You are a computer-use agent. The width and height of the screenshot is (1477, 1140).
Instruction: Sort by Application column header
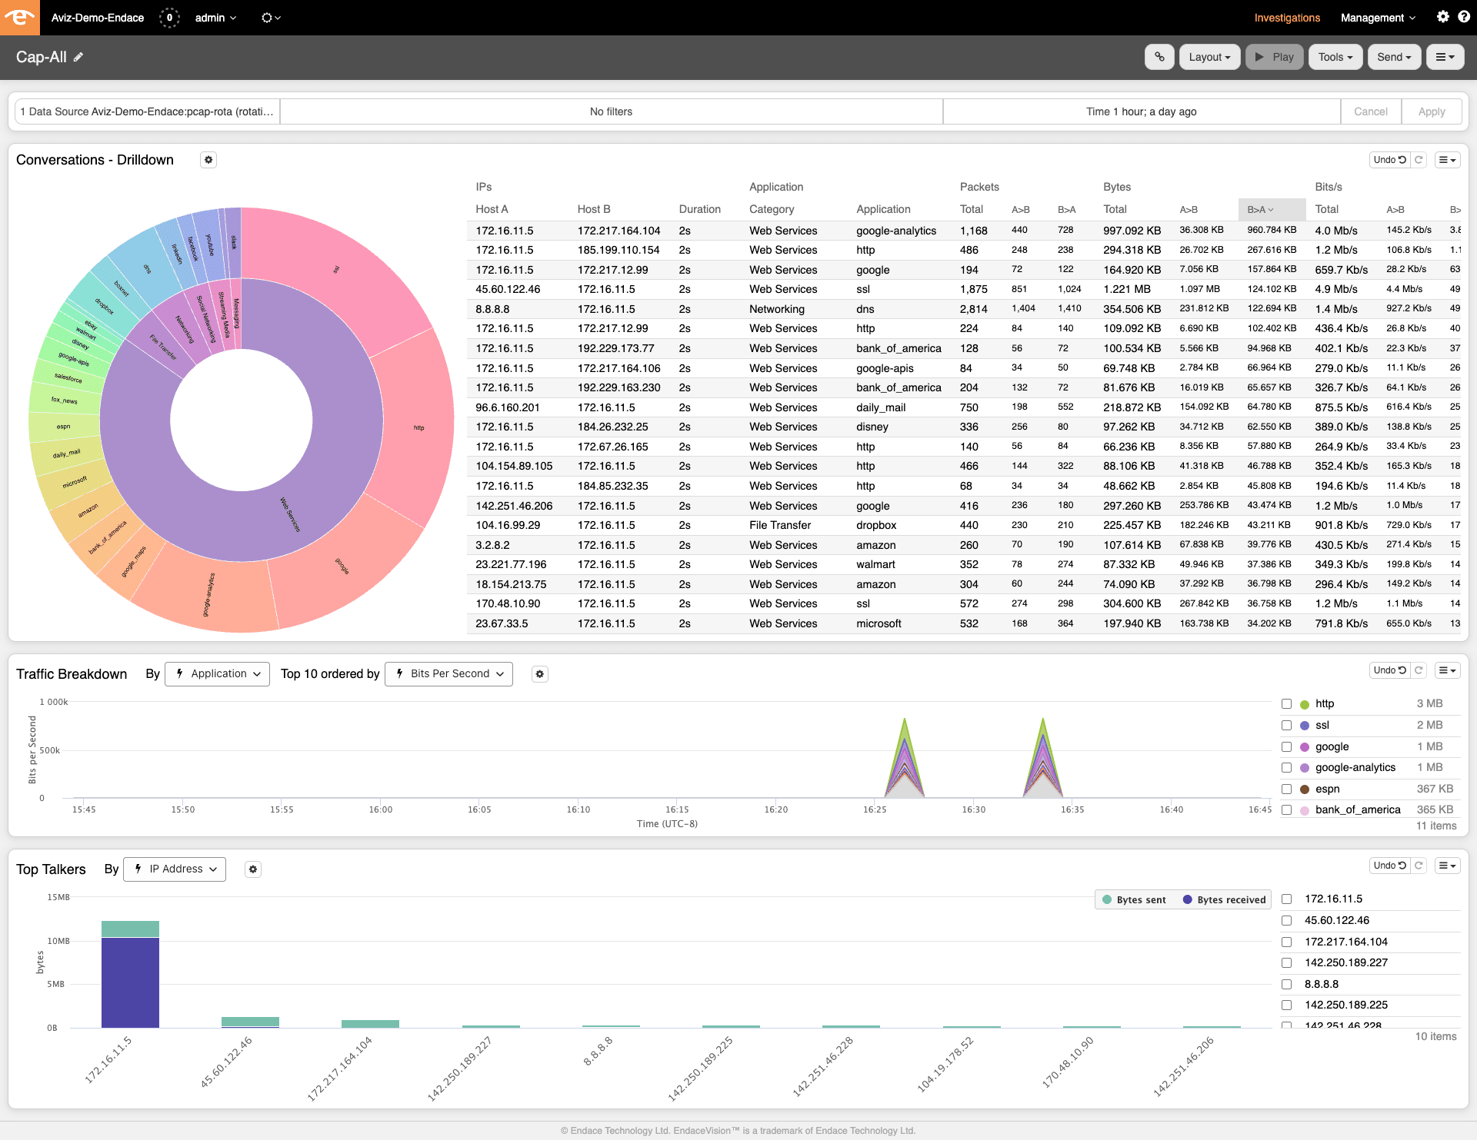click(x=883, y=209)
